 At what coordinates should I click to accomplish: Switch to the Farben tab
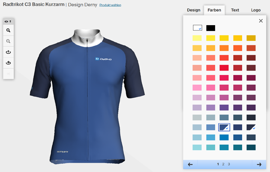(x=214, y=10)
